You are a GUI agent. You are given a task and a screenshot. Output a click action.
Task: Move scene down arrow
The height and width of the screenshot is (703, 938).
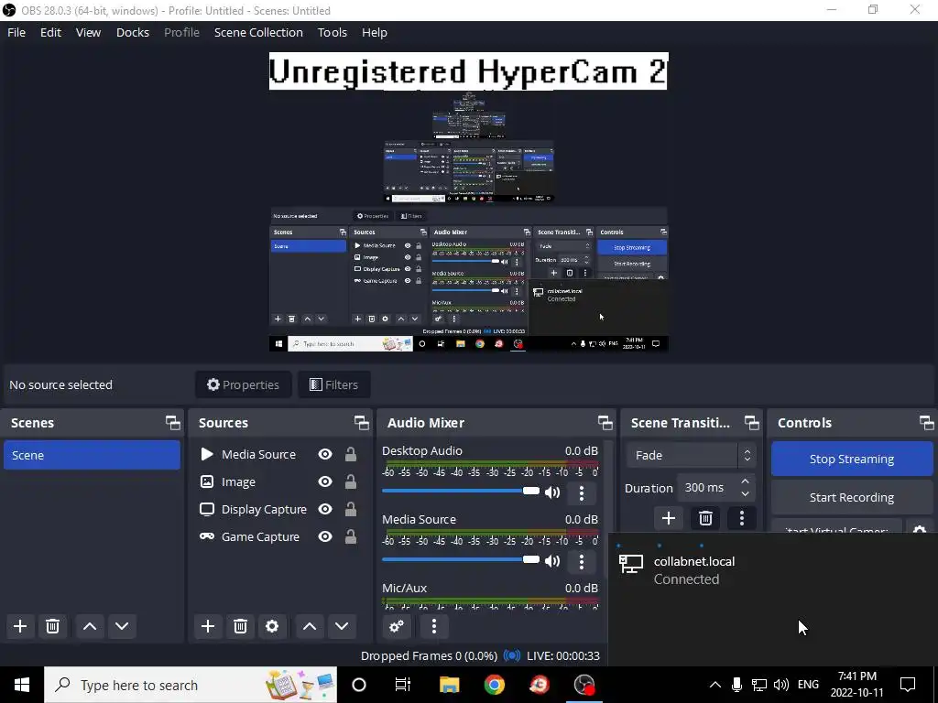click(122, 626)
